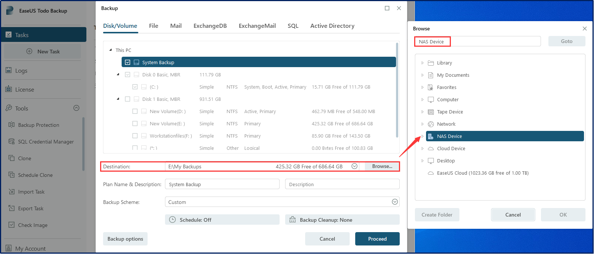The width and height of the screenshot is (594, 254).
Task: Open Backup options
Action: coord(125,239)
